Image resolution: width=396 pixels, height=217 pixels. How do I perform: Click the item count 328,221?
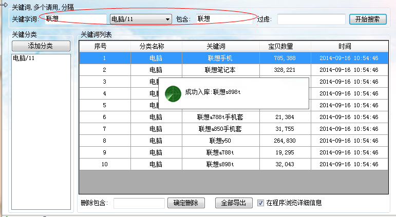(285, 70)
